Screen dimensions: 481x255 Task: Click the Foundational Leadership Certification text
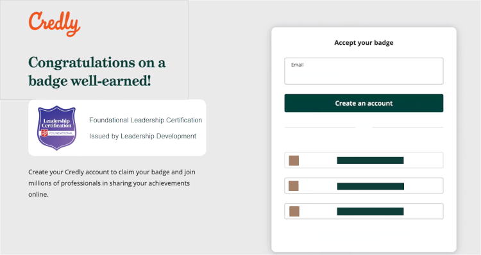pyautogui.click(x=146, y=120)
